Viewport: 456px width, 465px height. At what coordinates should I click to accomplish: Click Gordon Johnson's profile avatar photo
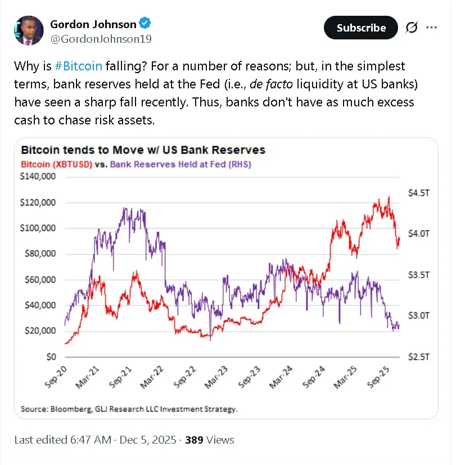[x=28, y=31]
